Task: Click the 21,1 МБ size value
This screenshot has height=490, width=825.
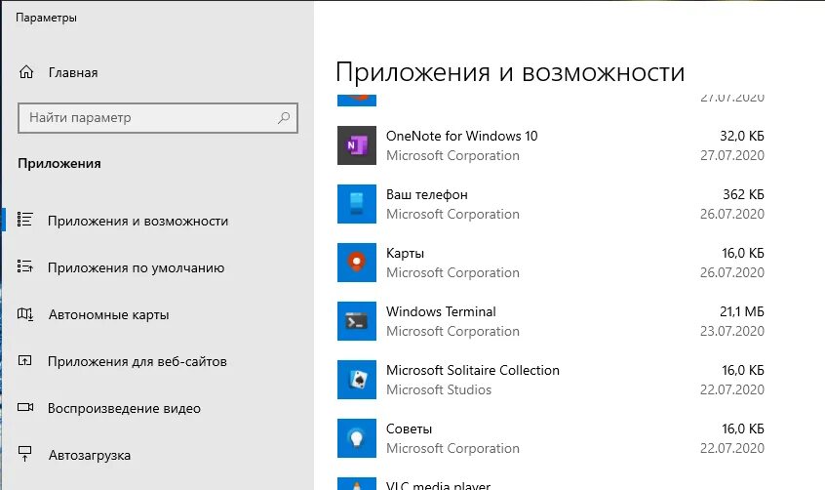Action: 742,311
